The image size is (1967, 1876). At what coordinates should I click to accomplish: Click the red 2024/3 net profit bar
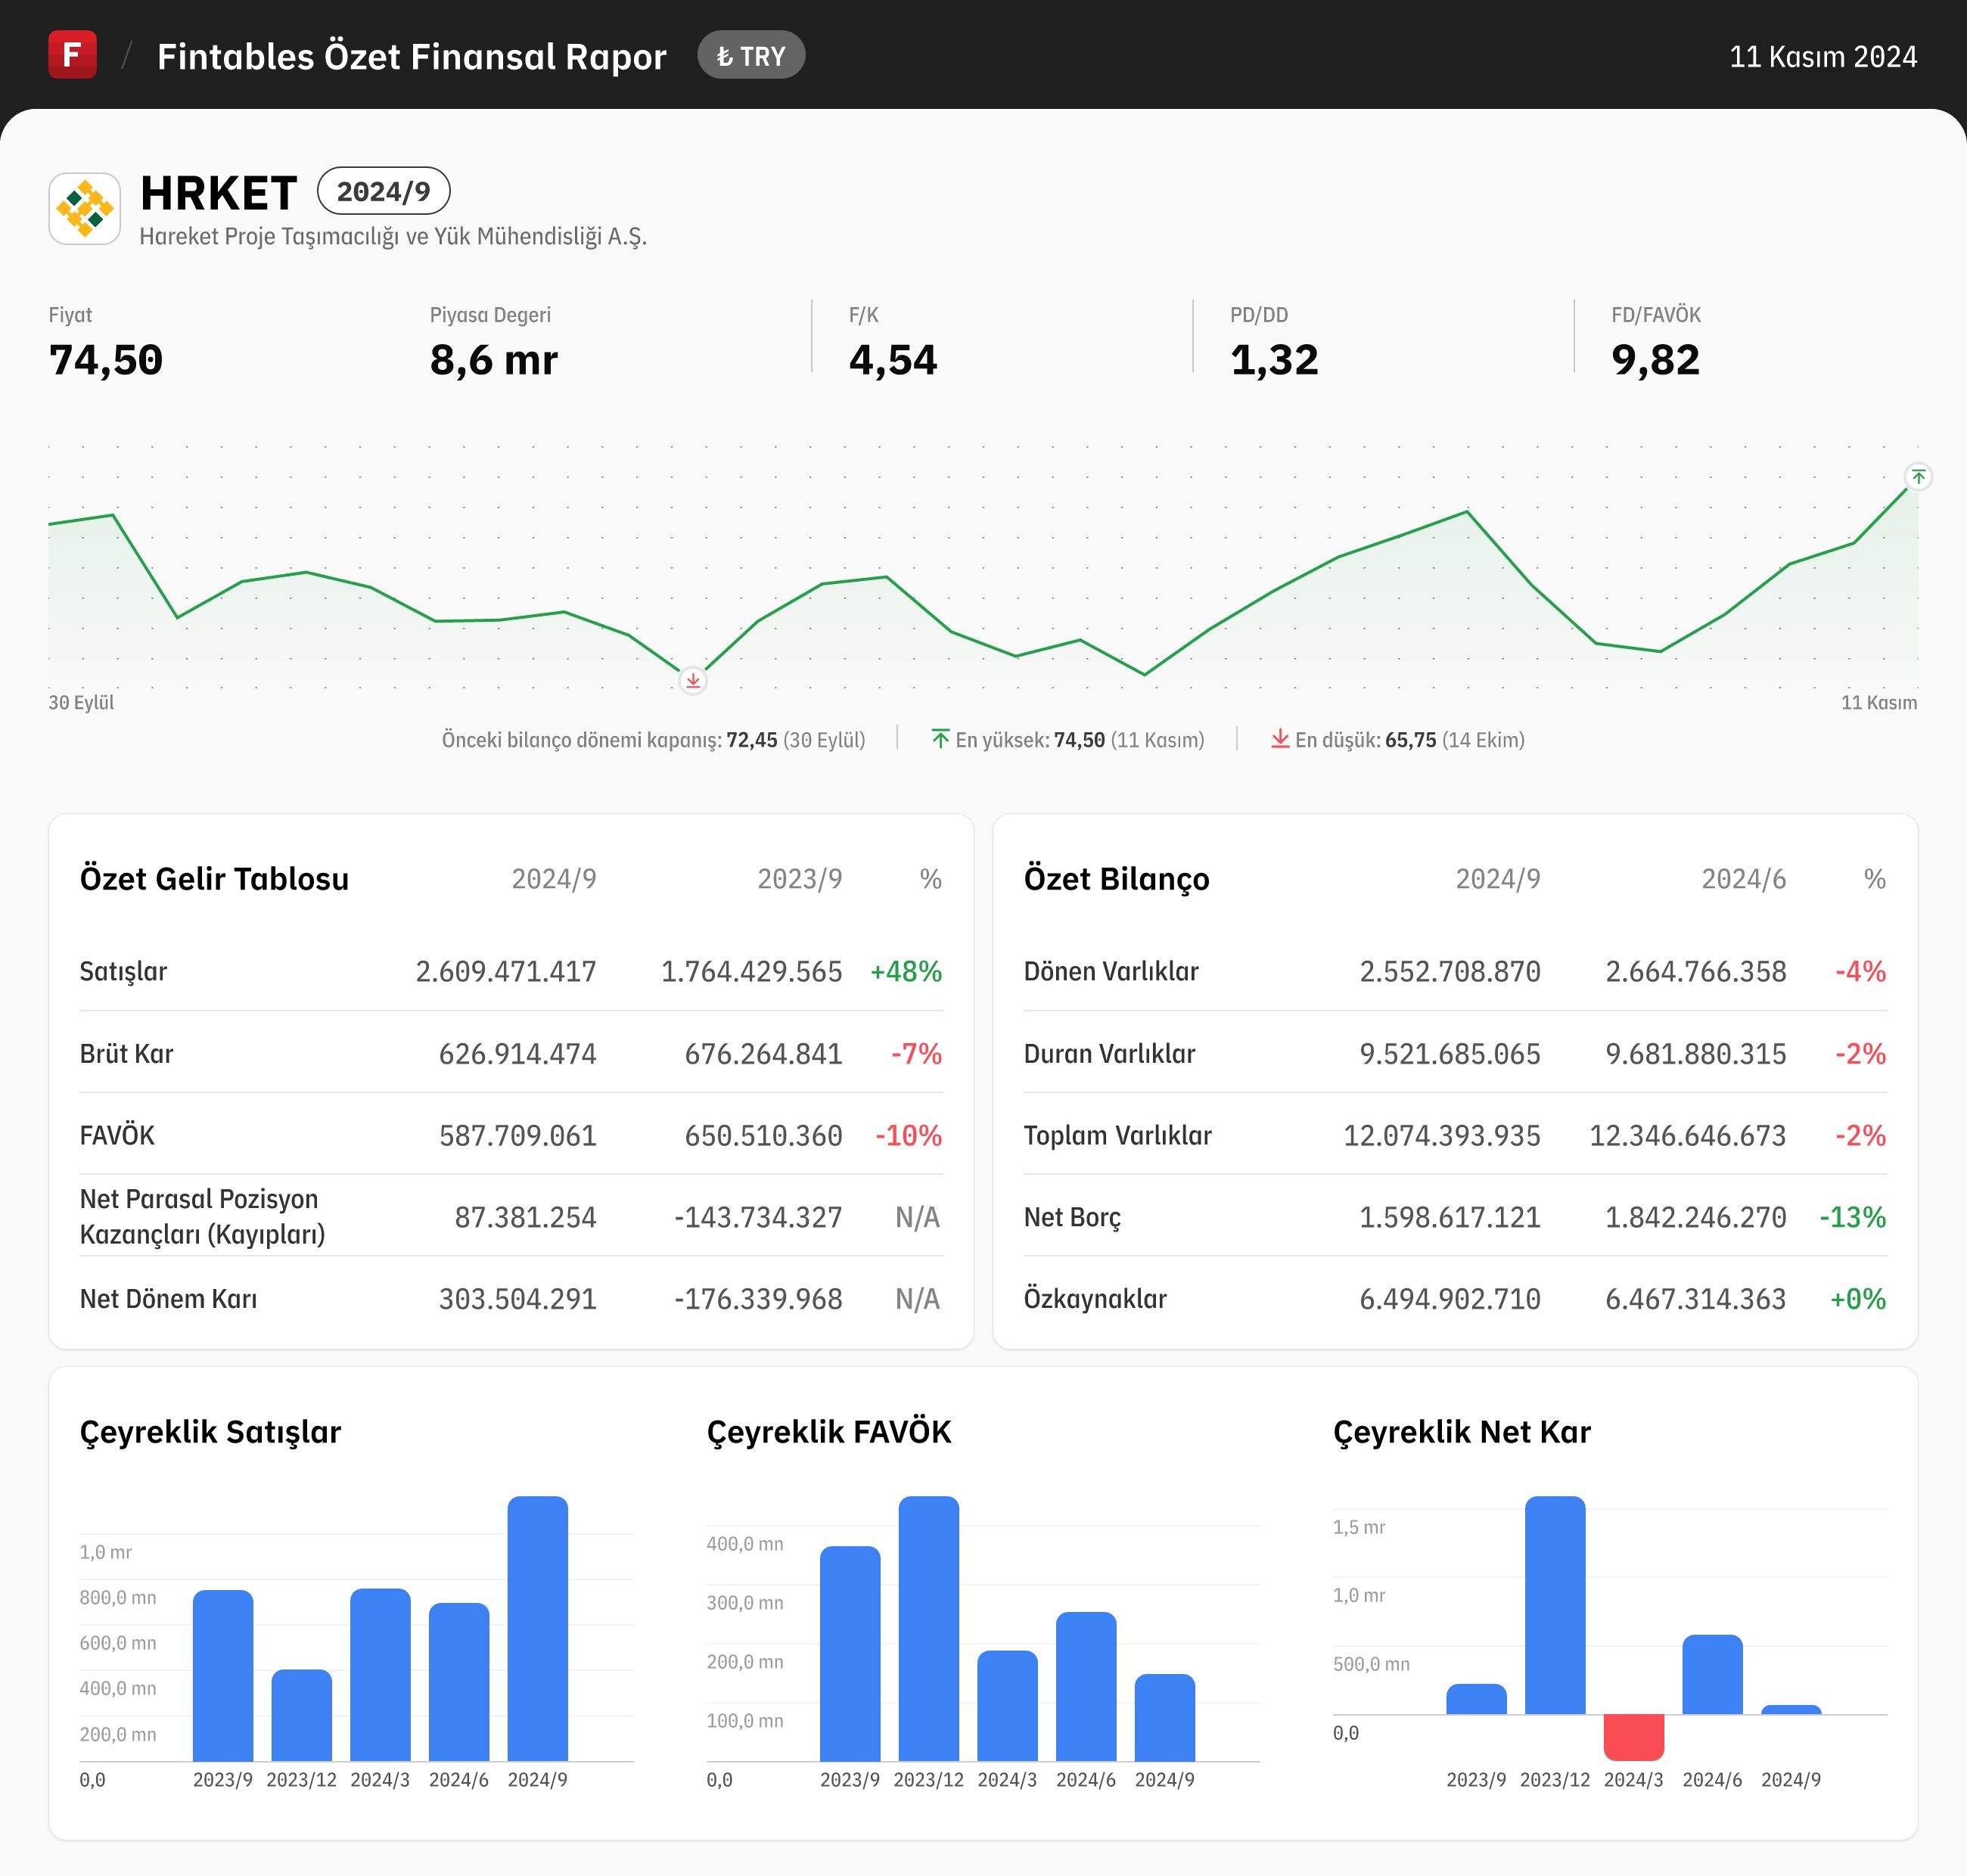1633,1736
